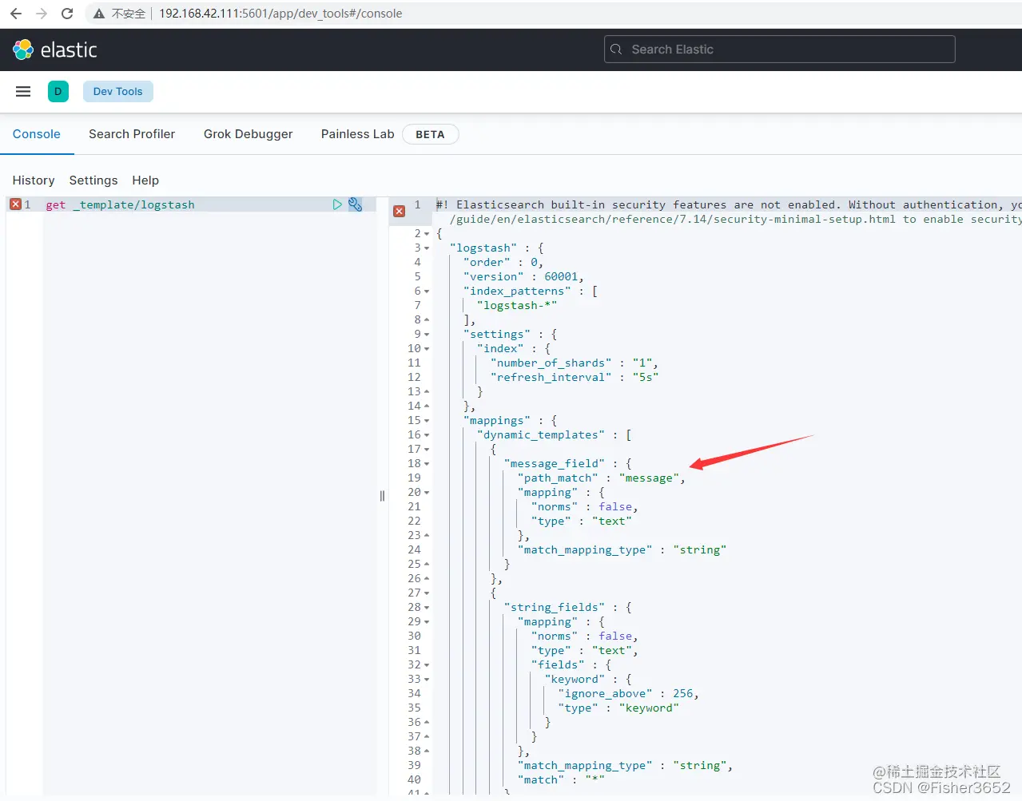Viewport: 1022px width, 801px height.
Task: Click the pane resize divider handle
Action: pos(382,496)
